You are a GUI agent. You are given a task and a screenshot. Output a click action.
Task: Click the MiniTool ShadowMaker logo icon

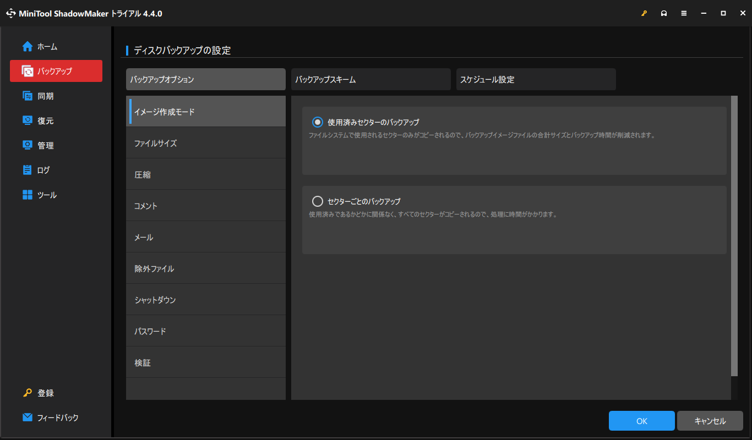(11, 13)
